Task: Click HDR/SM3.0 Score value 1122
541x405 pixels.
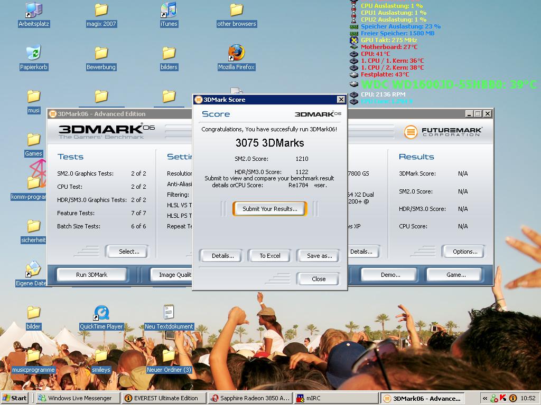Action: tap(302, 172)
